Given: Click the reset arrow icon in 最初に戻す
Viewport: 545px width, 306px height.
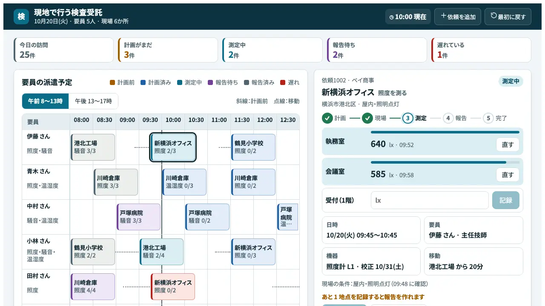Looking at the screenshot, I should pyautogui.click(x=494, y=16).
